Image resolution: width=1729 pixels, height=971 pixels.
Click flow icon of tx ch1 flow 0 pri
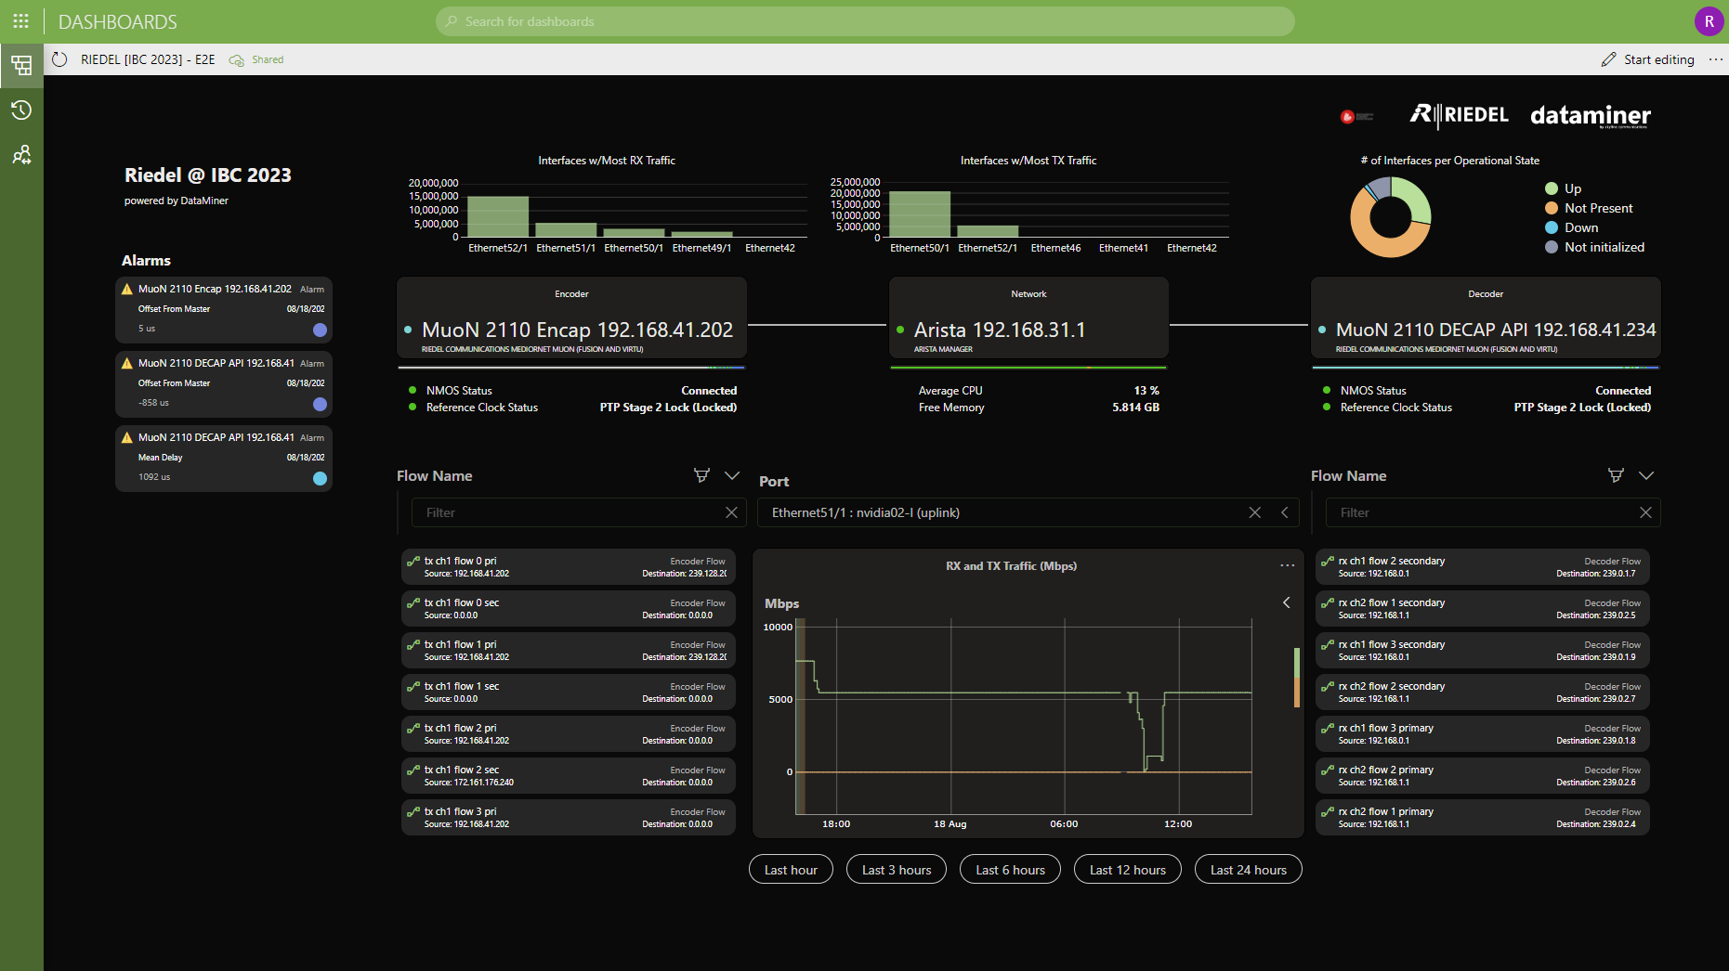click(413, 562)
